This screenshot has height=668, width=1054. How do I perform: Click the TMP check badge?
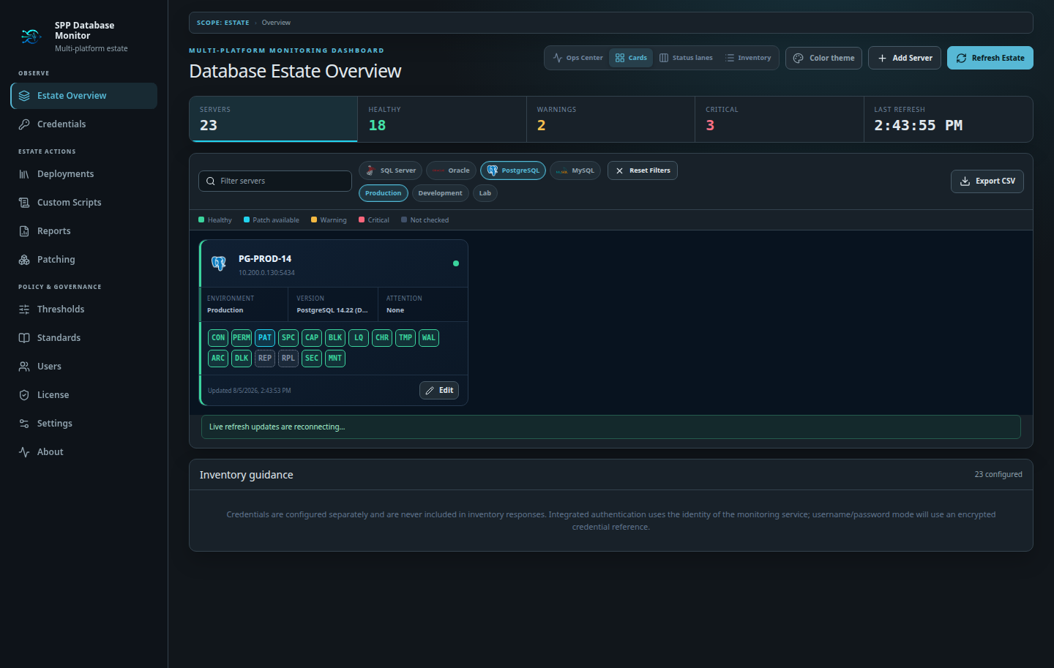click(405, 338)
